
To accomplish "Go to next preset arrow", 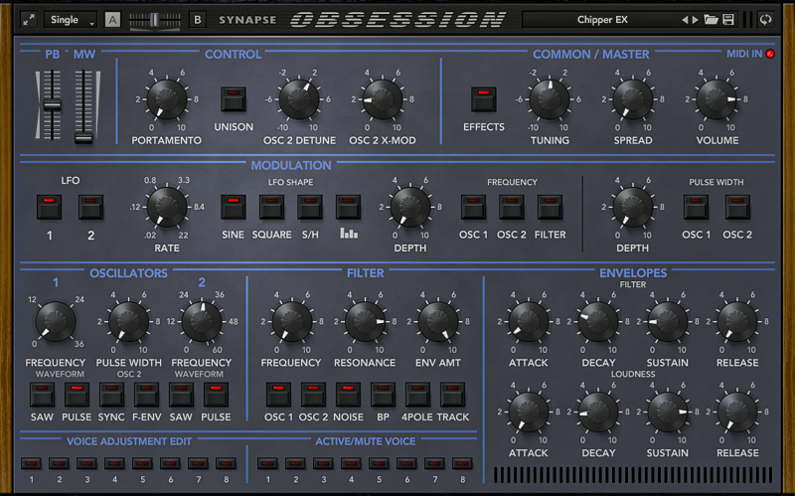I will pos(695,20).
